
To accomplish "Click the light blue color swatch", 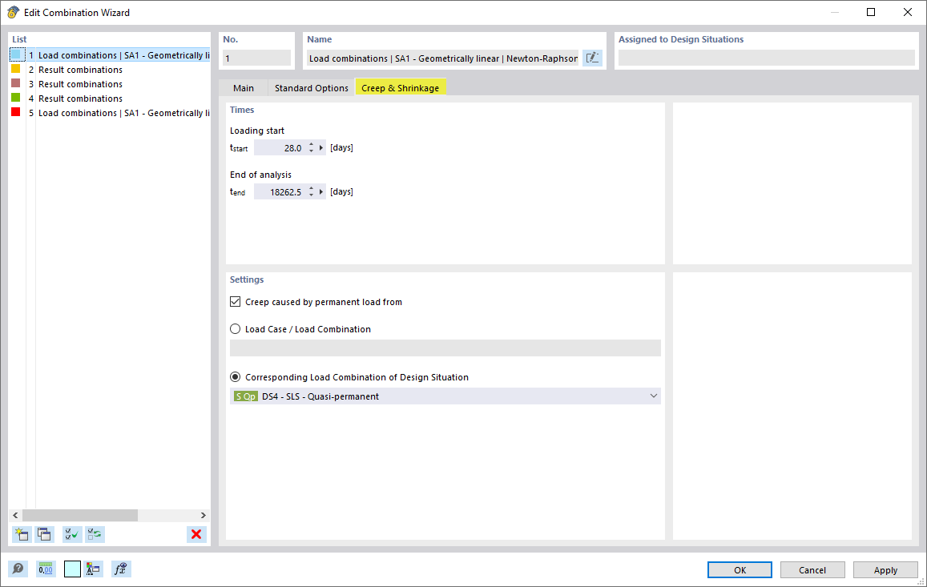I will (72, 569).
